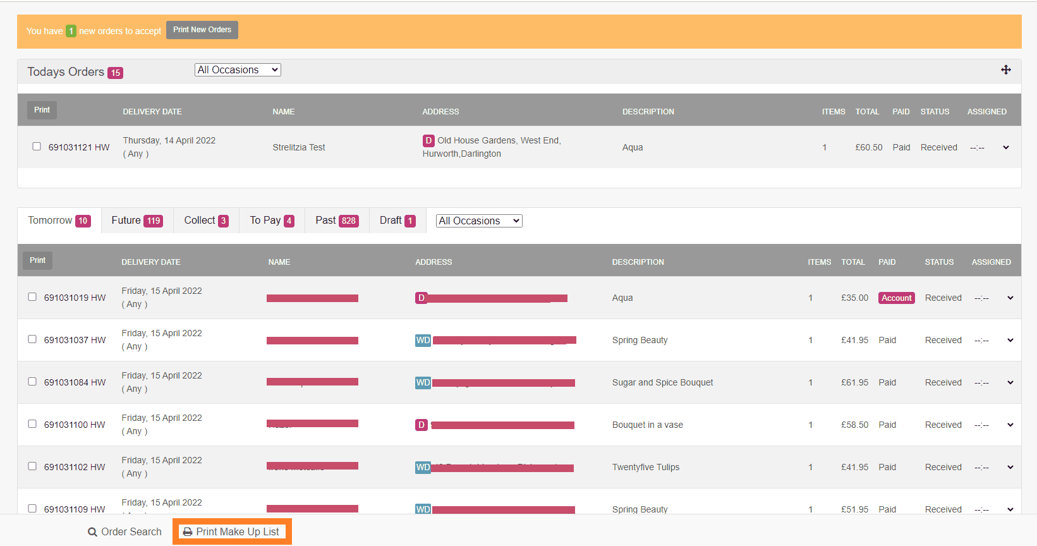Click Spring Beauty in order 691031037 row
Screen dimensions: 1037x546
[640, 340]
